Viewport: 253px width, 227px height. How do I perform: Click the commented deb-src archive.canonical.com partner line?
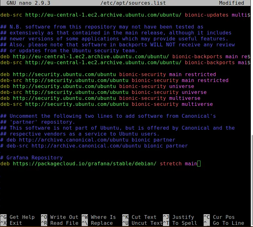(94, 146)
